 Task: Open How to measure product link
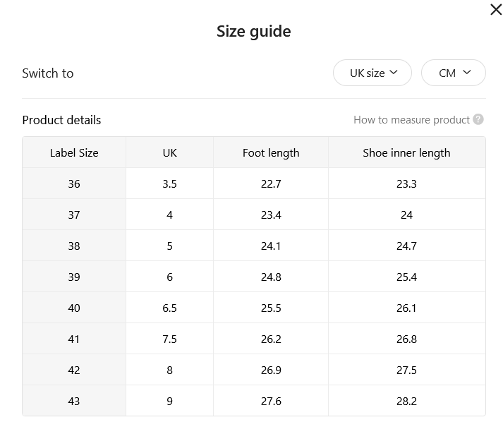coord(411,120)
